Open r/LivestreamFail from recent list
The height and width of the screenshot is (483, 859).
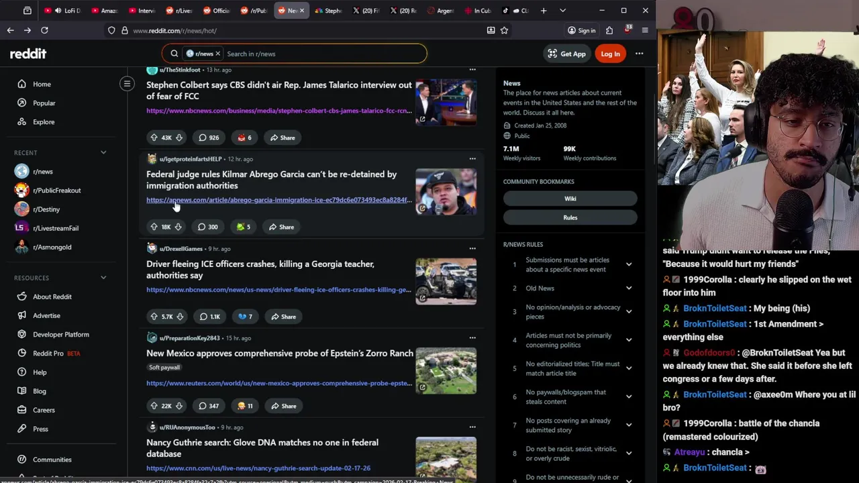(x=56, y=228)
